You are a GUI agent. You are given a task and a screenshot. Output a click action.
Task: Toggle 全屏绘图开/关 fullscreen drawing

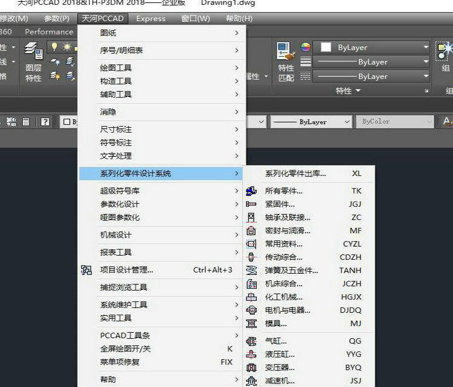coord(160,349)
